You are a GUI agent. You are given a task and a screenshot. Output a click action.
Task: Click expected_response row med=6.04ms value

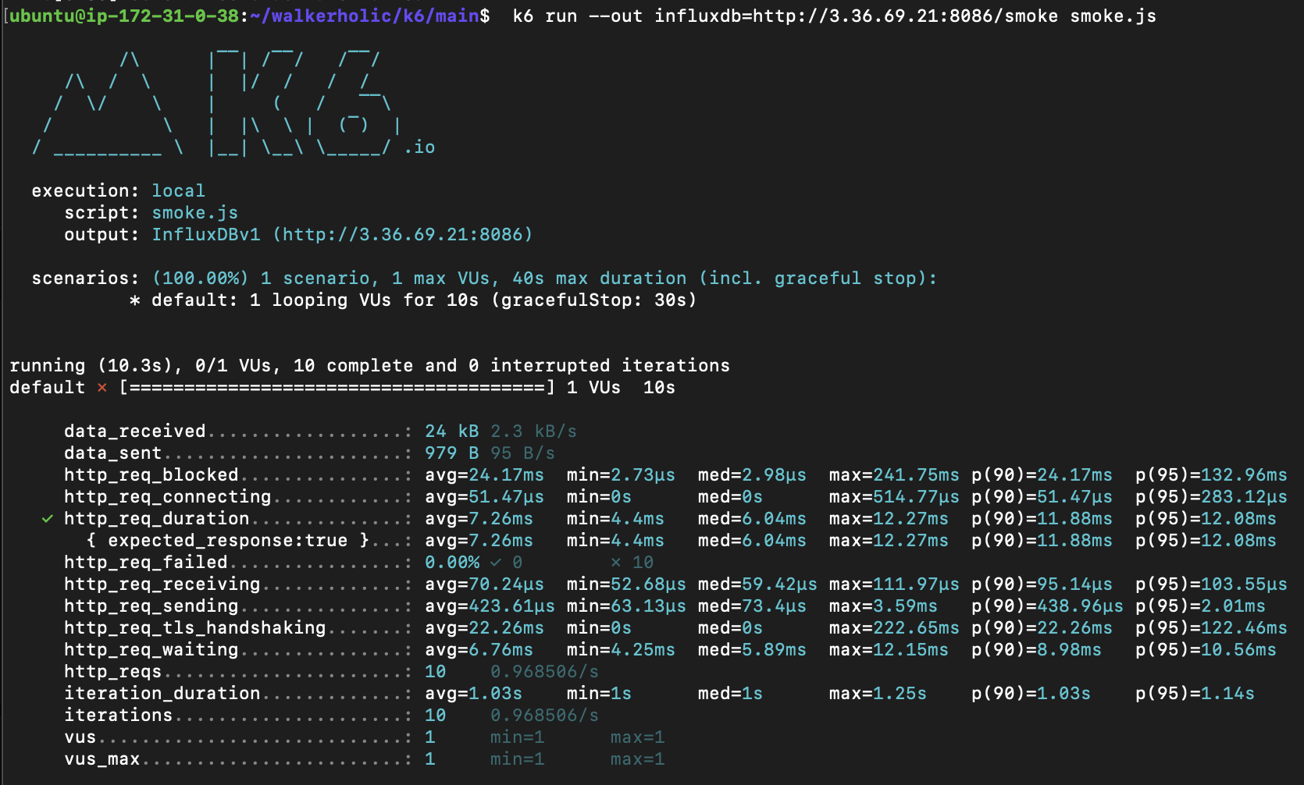[752, 541]
